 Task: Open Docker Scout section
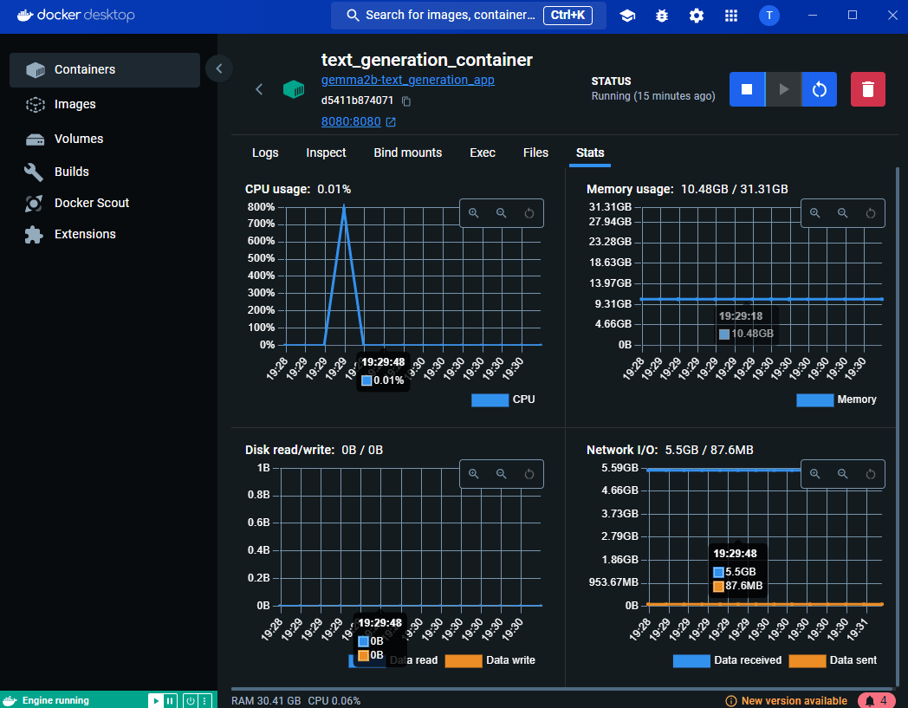105,203
